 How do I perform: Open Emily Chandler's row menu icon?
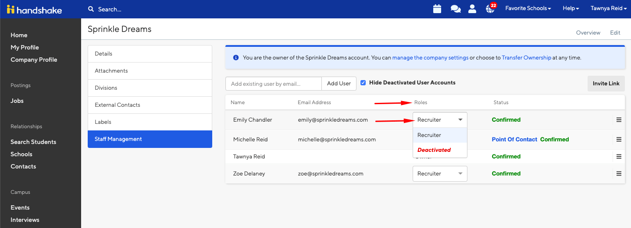point(619,119)
